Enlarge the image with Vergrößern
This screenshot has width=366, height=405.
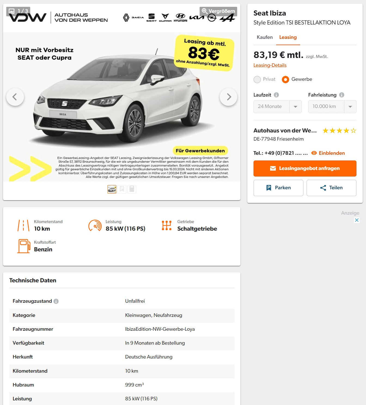[218, 11]
